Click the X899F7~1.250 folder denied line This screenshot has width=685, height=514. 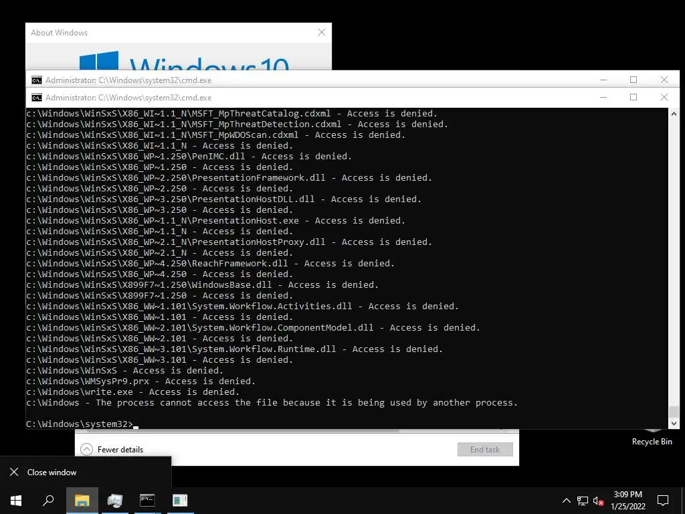pos(159,295)
